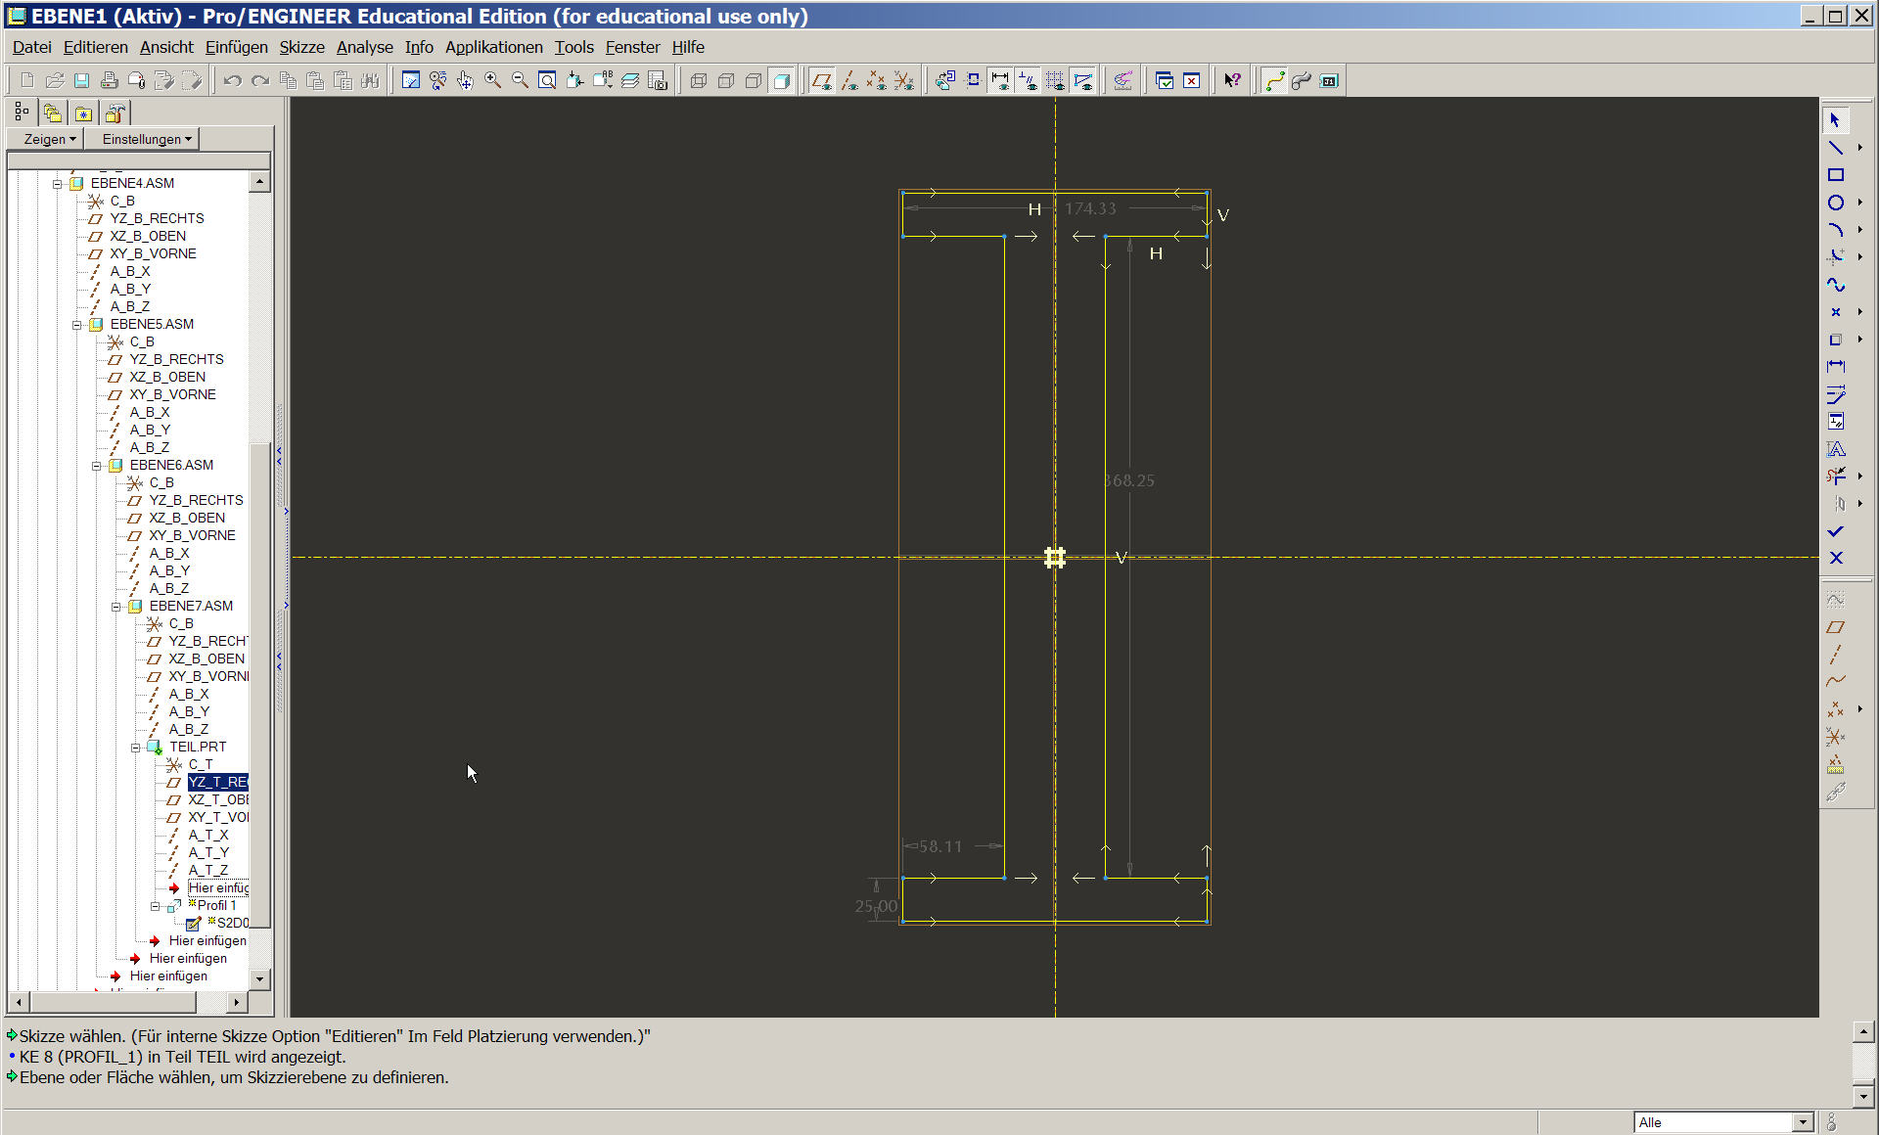Toggle datum planes display
Screen dimensions: 1879x1135
click(x=822, y=81)
